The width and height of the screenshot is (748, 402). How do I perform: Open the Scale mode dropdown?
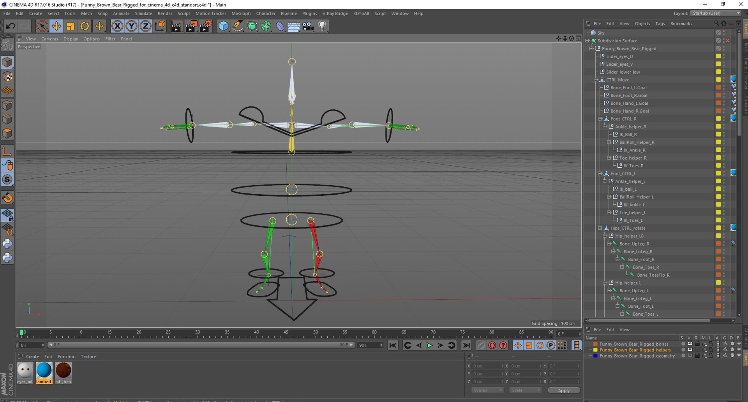tap(525, 390)
